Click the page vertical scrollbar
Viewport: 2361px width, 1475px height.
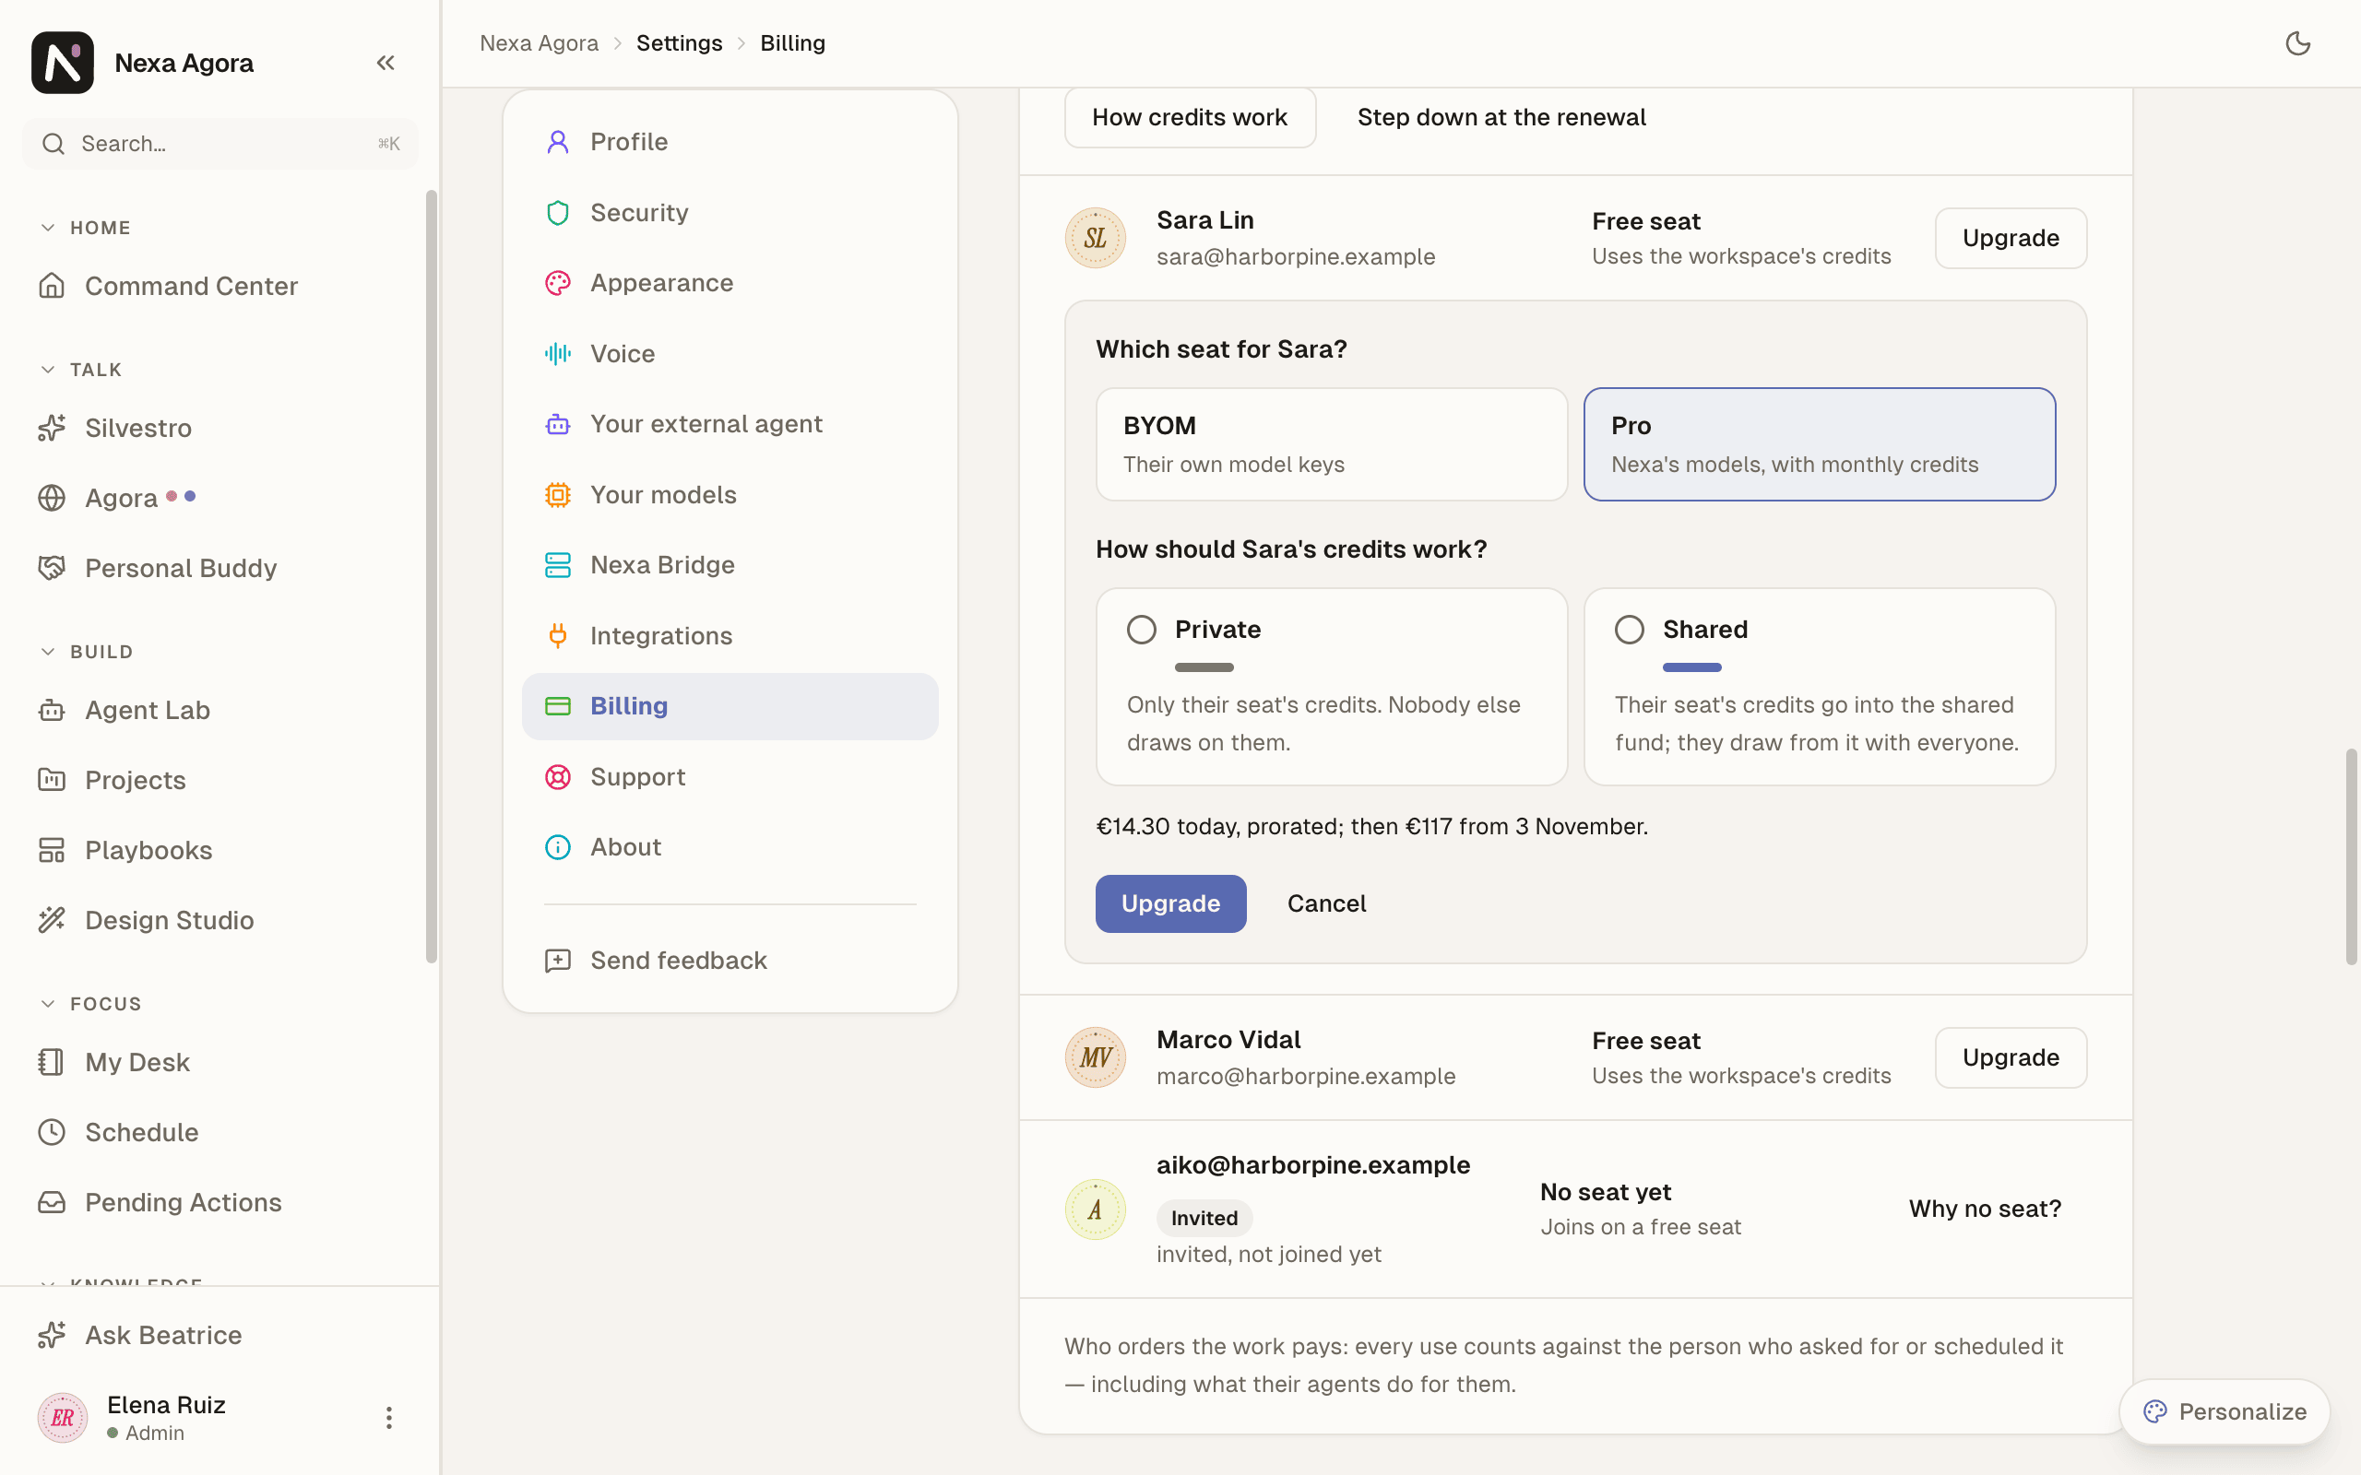tap(2351, 856)
